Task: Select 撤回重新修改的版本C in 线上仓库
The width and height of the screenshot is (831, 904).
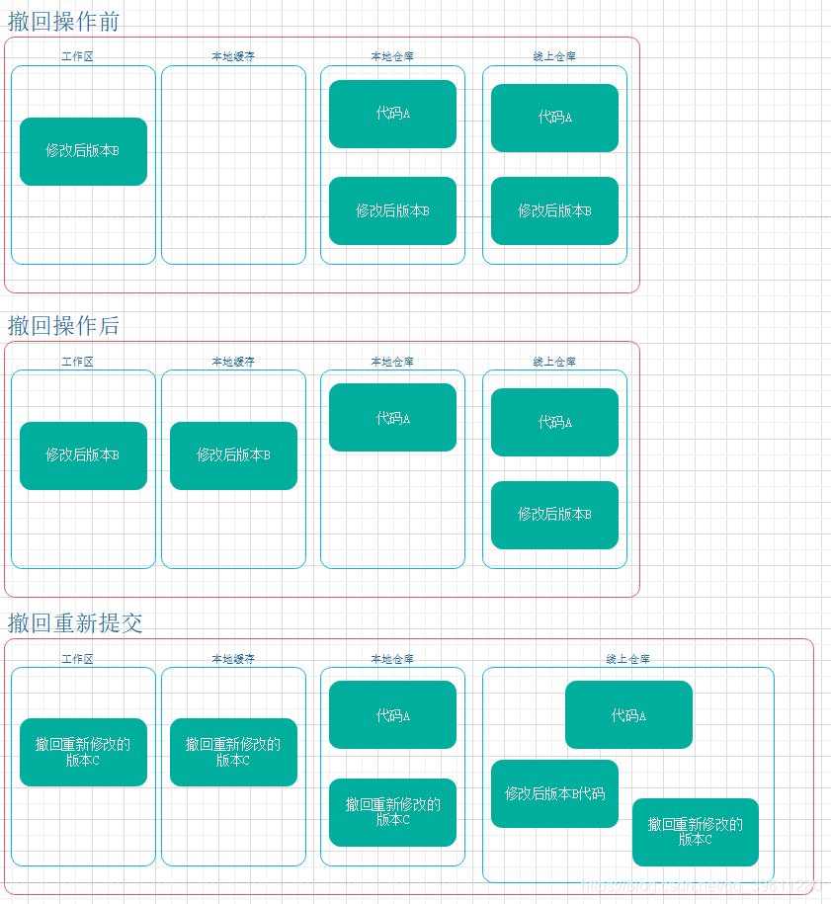Action: click(x=696, y=832)
